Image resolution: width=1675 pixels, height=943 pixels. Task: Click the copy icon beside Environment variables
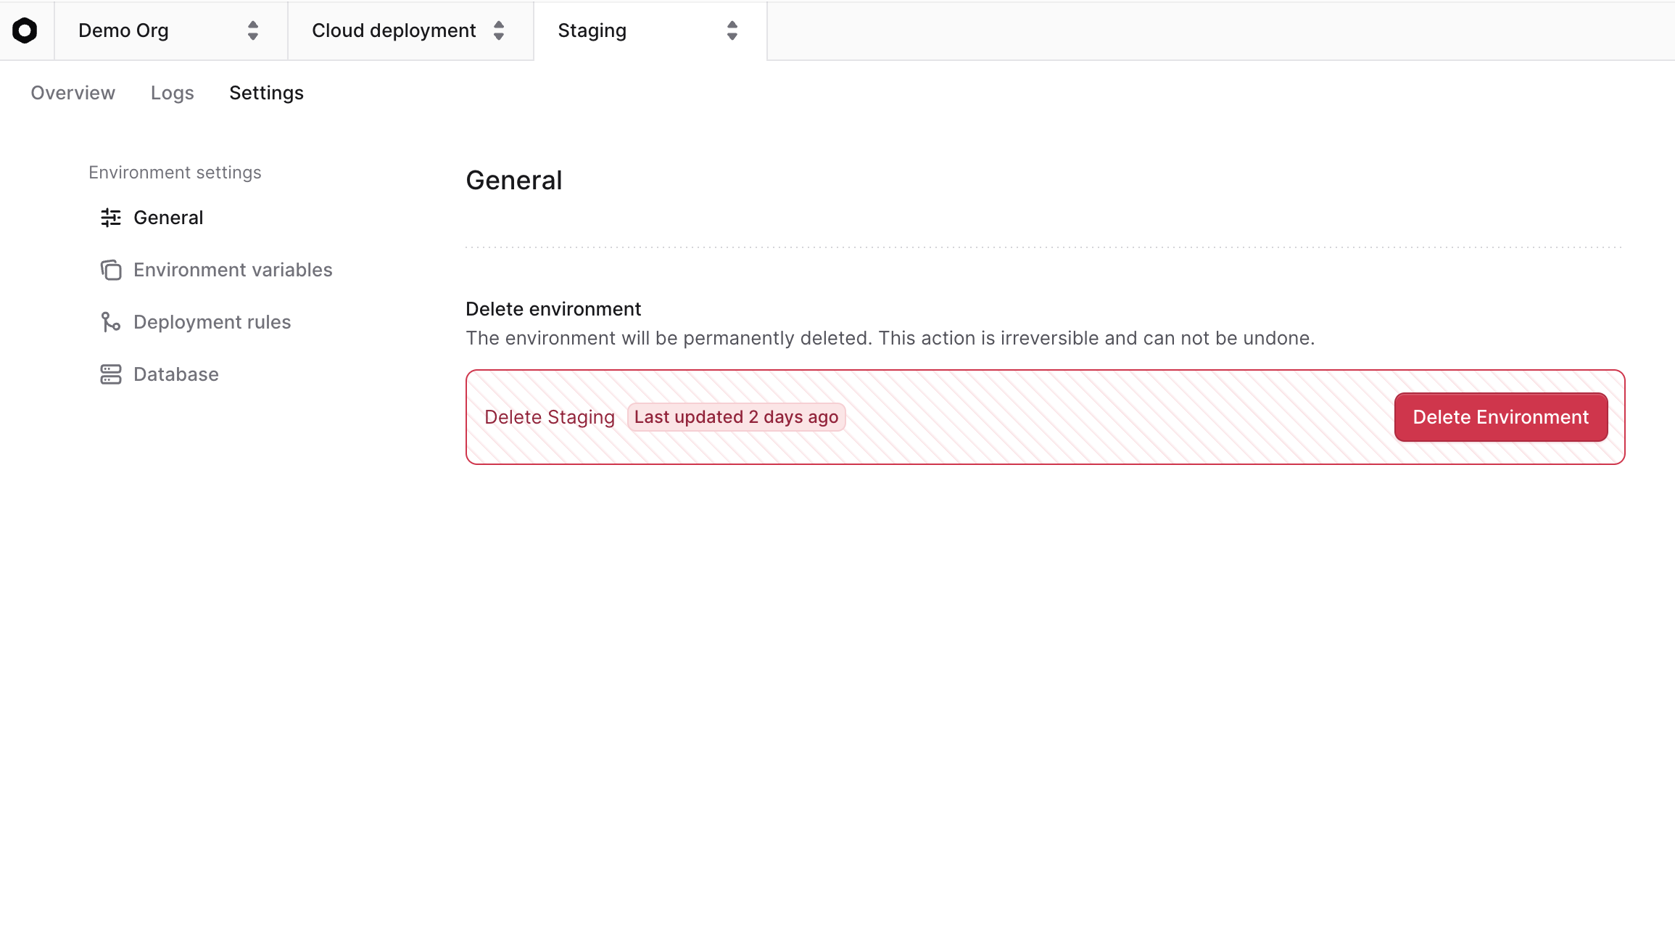coord(111,270)
